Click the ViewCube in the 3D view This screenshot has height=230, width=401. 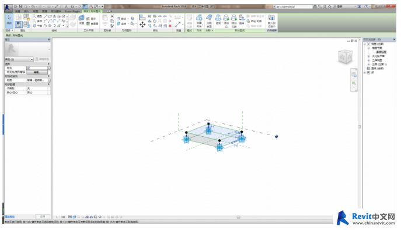tap(345, 56)
